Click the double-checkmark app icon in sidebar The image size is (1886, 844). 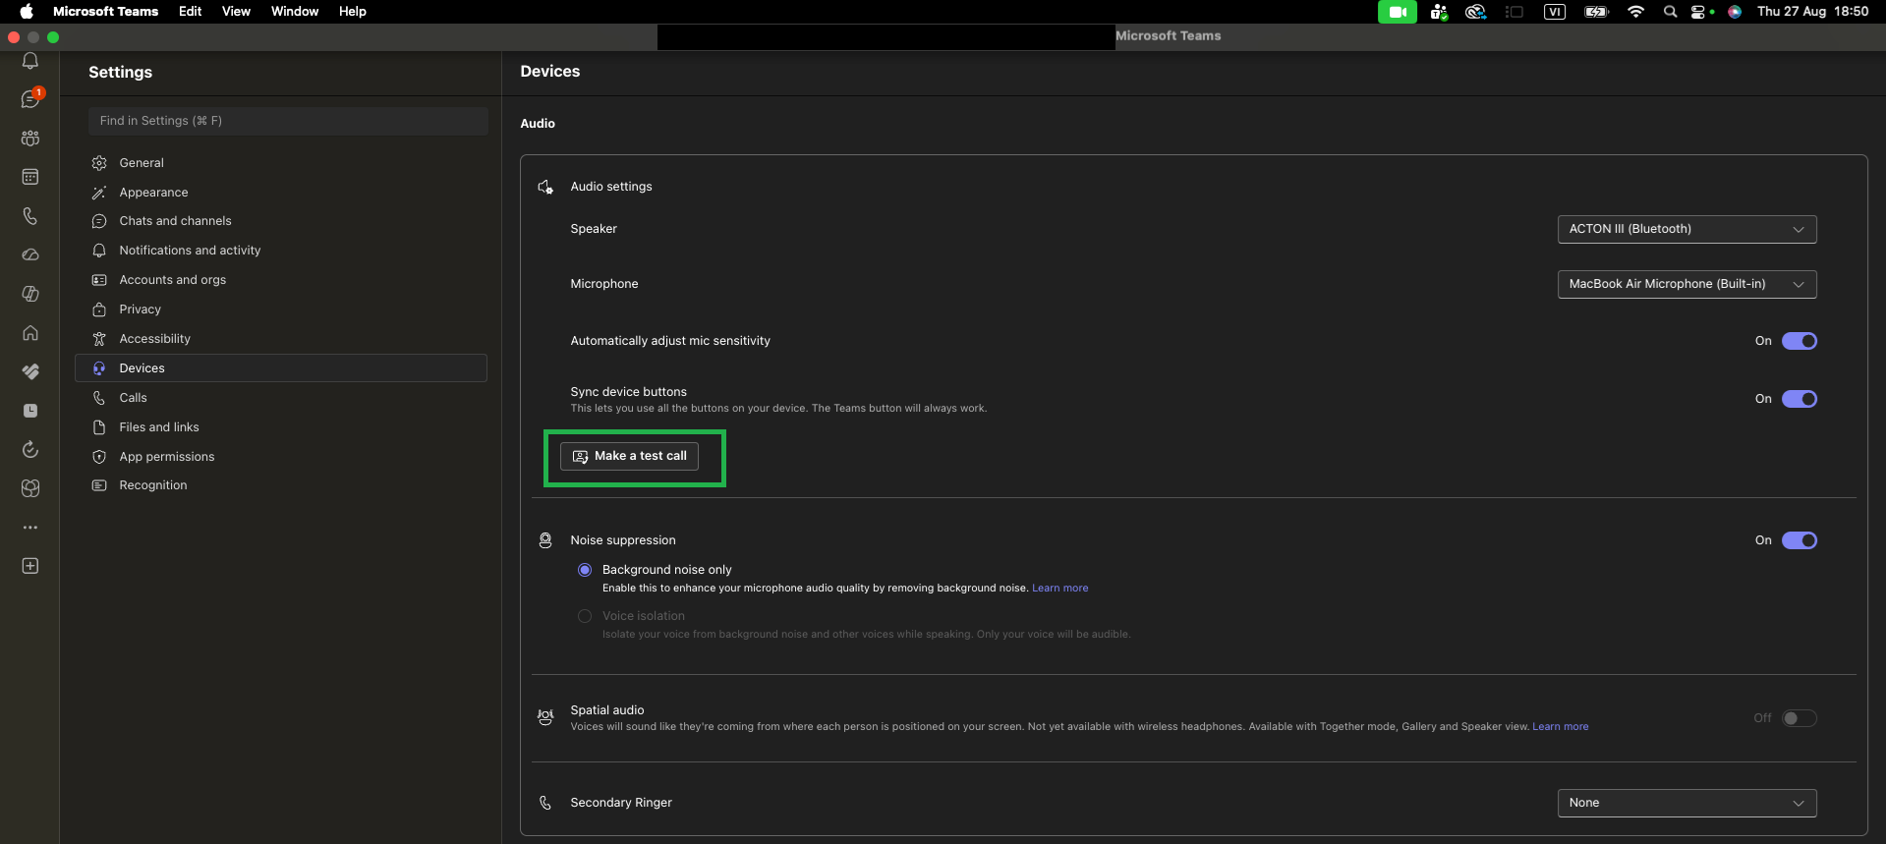(x=30, y=371)
